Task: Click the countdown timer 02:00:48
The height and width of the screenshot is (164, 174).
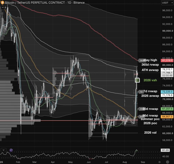Action: [x=167, y=75]
